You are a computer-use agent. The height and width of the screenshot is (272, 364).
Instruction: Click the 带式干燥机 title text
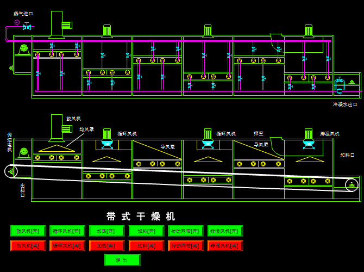141,217
